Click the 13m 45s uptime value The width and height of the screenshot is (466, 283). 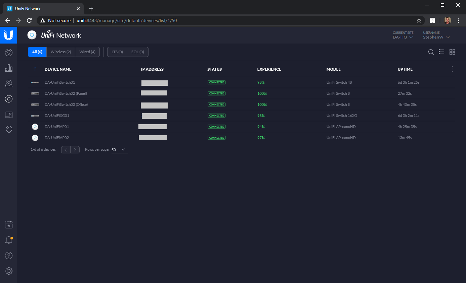(405, 138)
